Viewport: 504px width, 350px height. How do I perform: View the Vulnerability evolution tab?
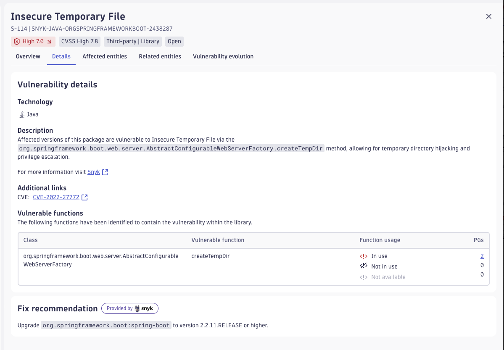pos(223,56)
